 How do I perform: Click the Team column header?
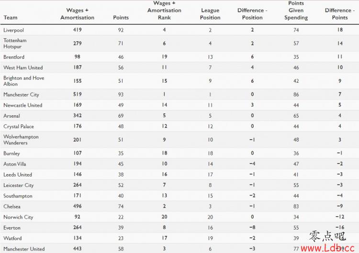pyautogui.click(x=11, y=18)
